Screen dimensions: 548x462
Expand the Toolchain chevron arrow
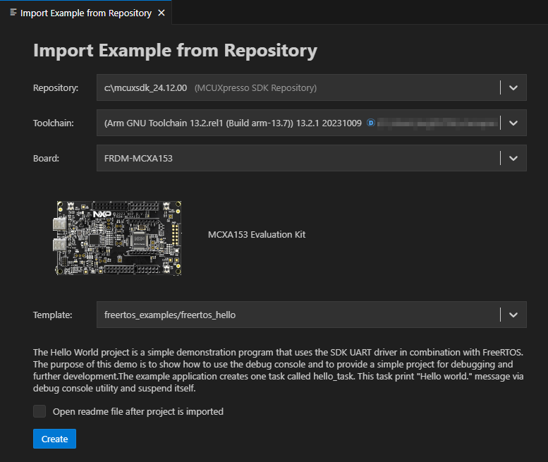pyautogui.click(x=513, y=123)
